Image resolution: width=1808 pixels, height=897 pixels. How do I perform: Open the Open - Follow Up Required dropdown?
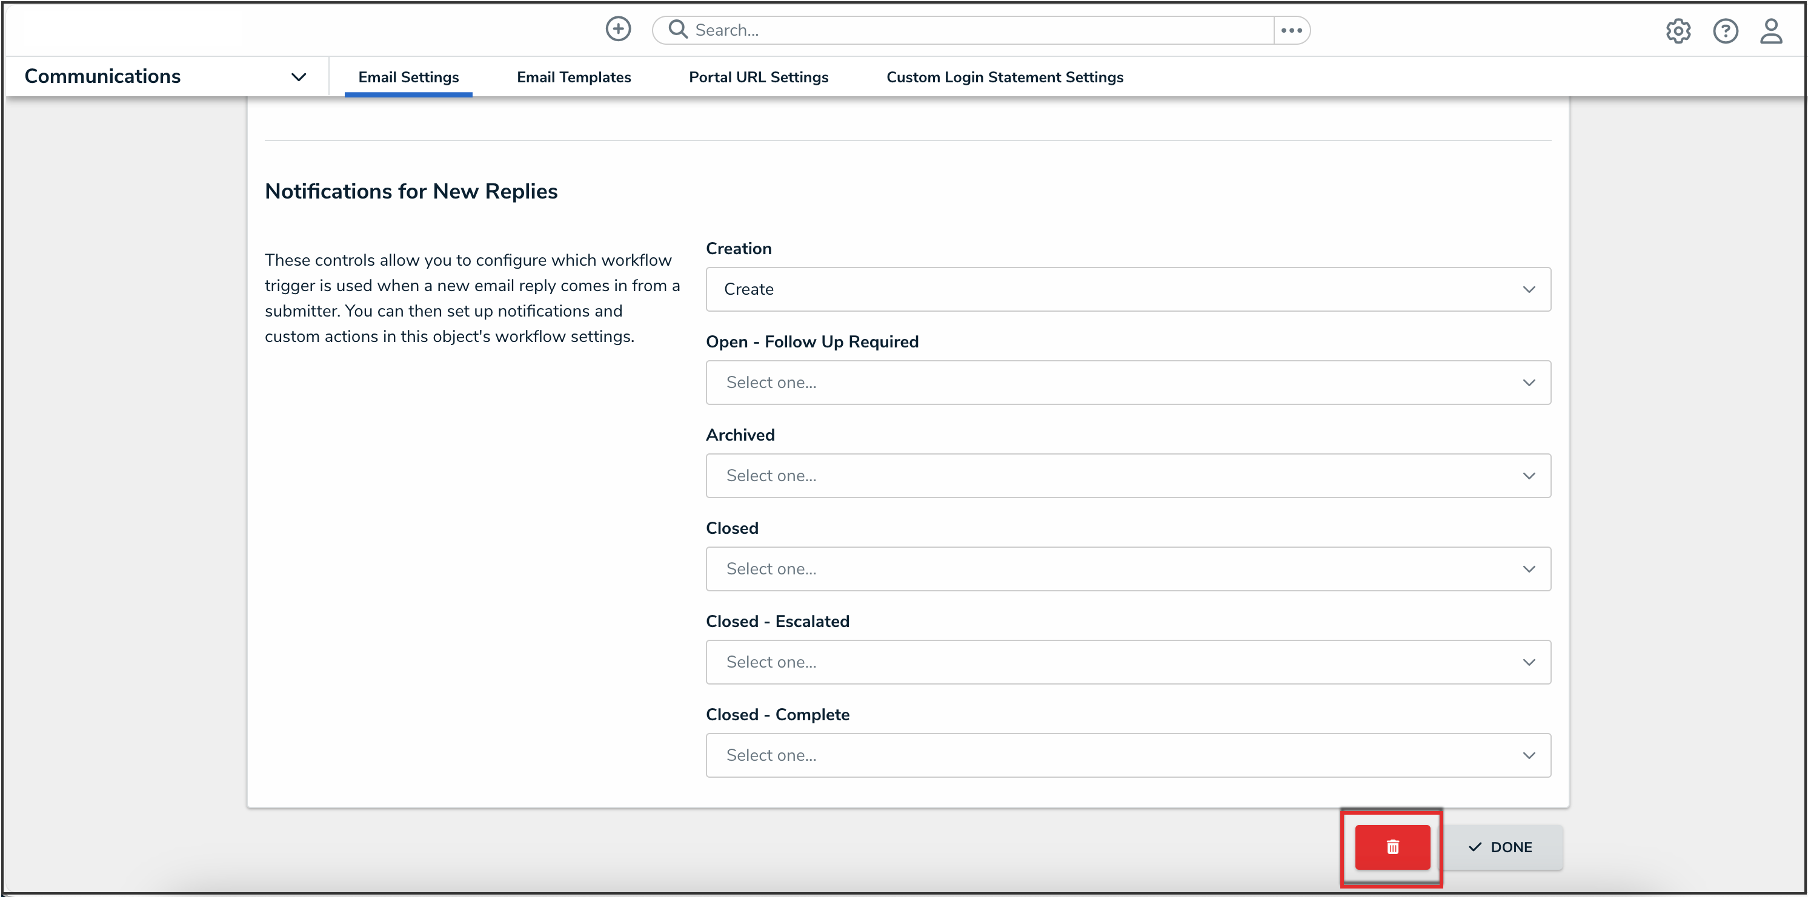[1127, 383]
